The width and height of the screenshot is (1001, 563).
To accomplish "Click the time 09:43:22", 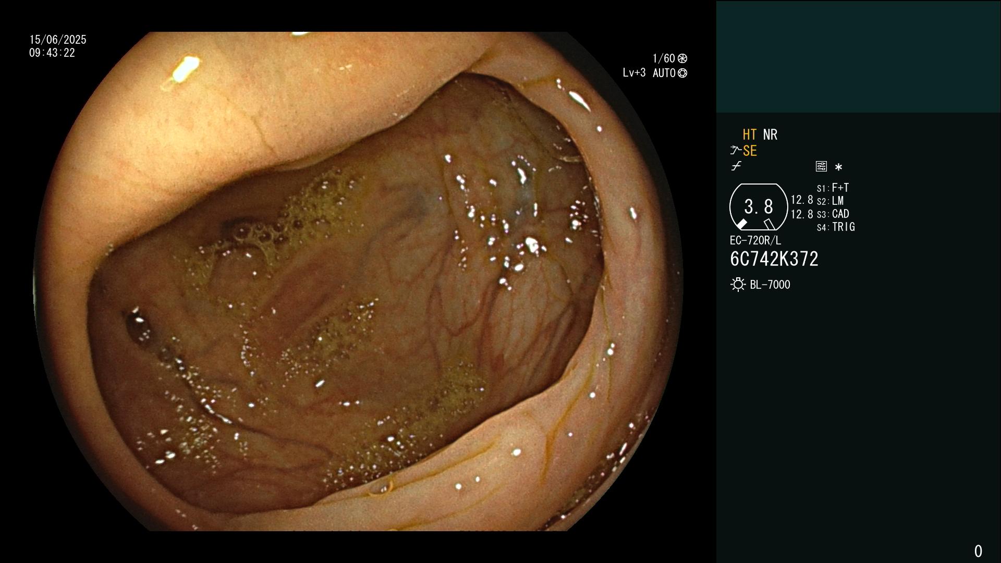I will (52, 53).
